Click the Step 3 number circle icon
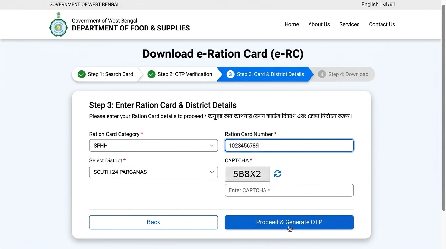 point(230,74)
